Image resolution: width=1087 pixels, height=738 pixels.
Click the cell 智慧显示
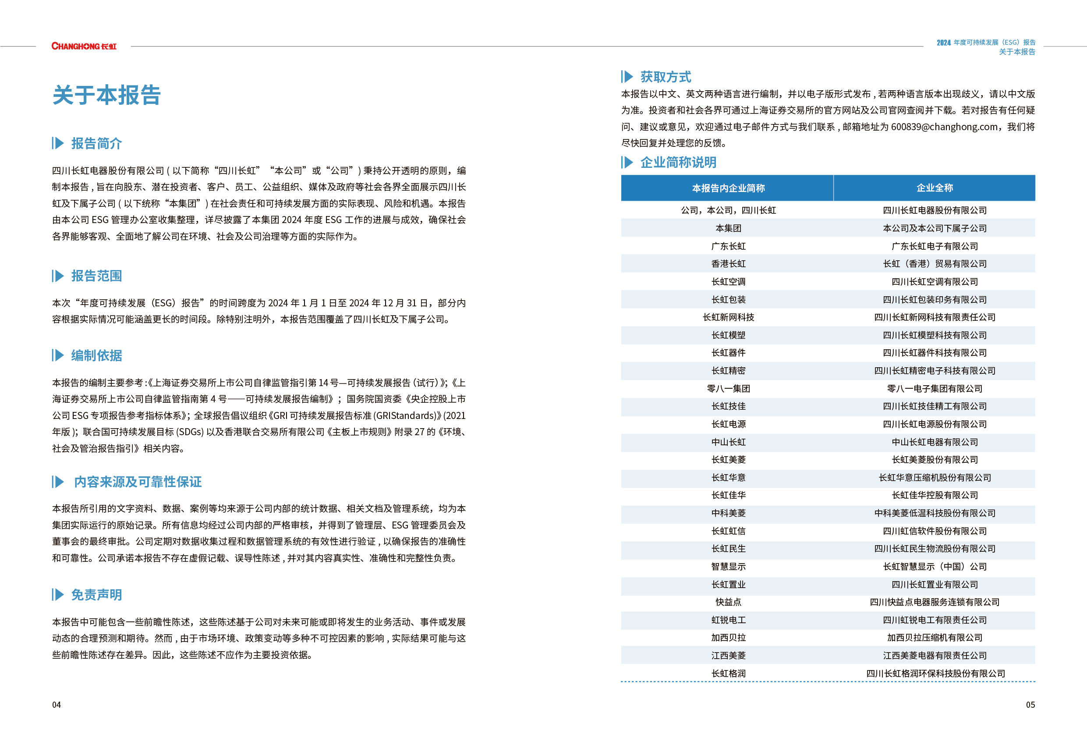click(x=728, y=566)
